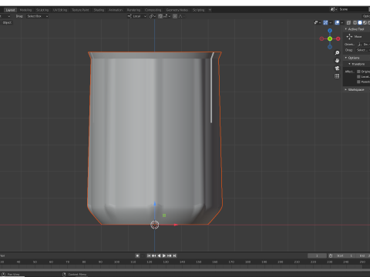Click the Move tool icon in sidebar
370x277 pixels.
coord(349,37)
